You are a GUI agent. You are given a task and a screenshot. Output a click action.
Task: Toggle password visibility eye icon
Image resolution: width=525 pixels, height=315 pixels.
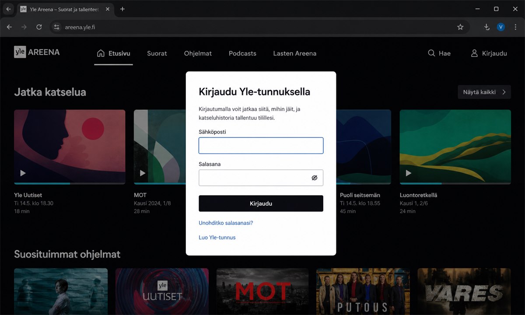point(314,178)
